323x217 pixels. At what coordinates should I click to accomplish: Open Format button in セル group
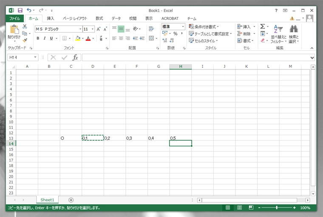click(245, 41)
